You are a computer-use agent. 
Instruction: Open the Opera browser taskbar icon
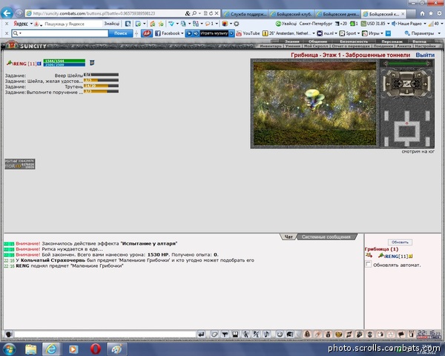pyautogui.click(x=96, y=349)
